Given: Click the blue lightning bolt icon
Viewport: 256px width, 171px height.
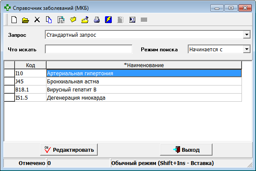Looking at the screenshot, I should pos(108,20).
